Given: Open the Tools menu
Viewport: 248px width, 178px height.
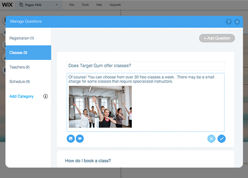Looking at the screenshot, I should (x=85, y=5).
